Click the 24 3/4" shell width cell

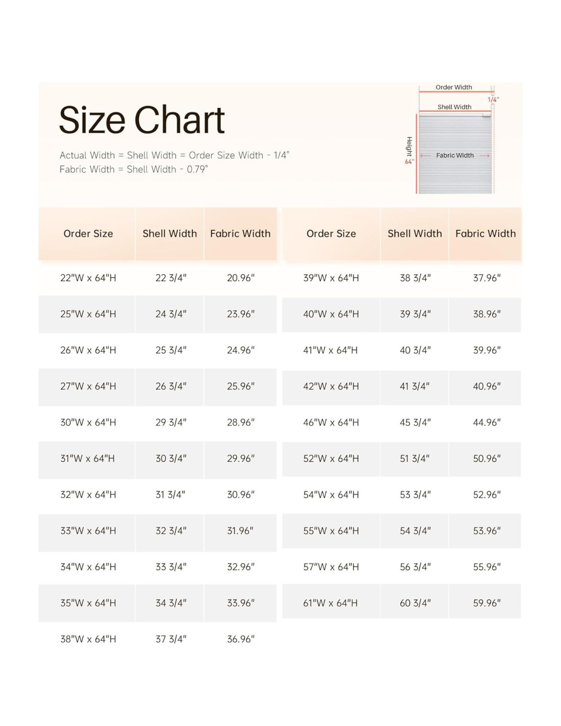171,314
